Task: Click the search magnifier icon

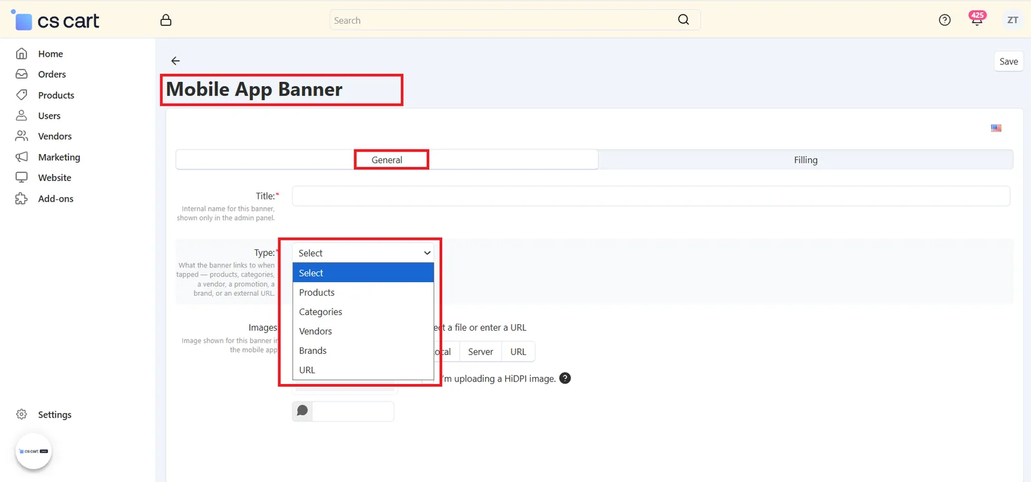Action: pos(684,20)
